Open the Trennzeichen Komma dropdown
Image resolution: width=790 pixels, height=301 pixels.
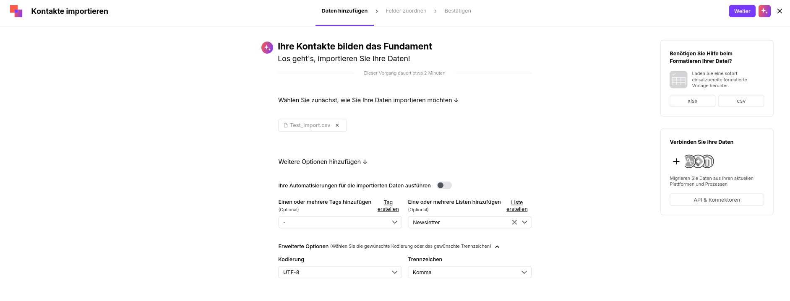point(469,272)
